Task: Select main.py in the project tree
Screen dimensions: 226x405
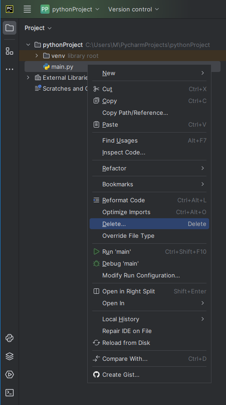Action: (62, 67)
